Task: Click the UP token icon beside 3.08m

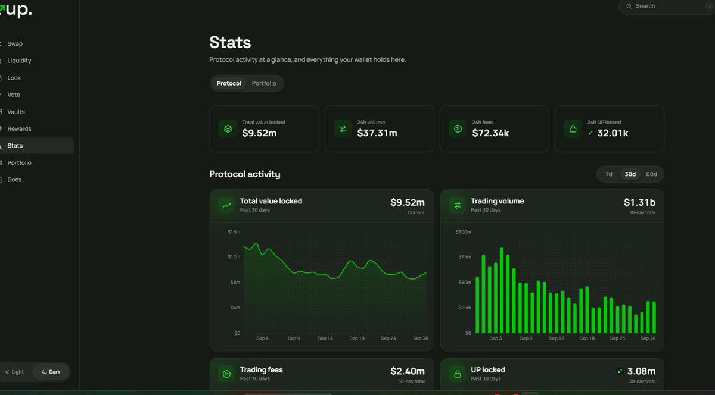Action: pos(620,371)
